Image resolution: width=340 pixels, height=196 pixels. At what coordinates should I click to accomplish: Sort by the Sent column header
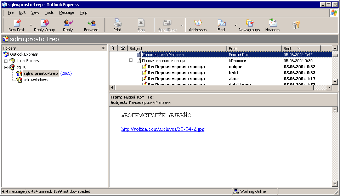pyautogui.click(x=301, y=48)
